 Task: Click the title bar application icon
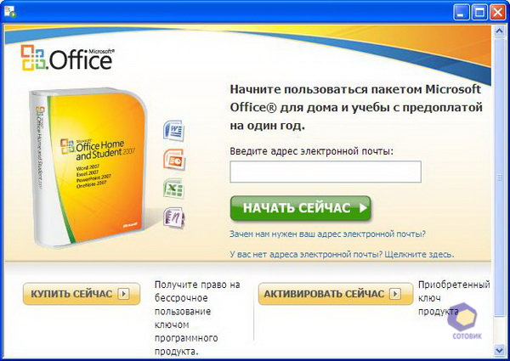click(x=9, y=11)
